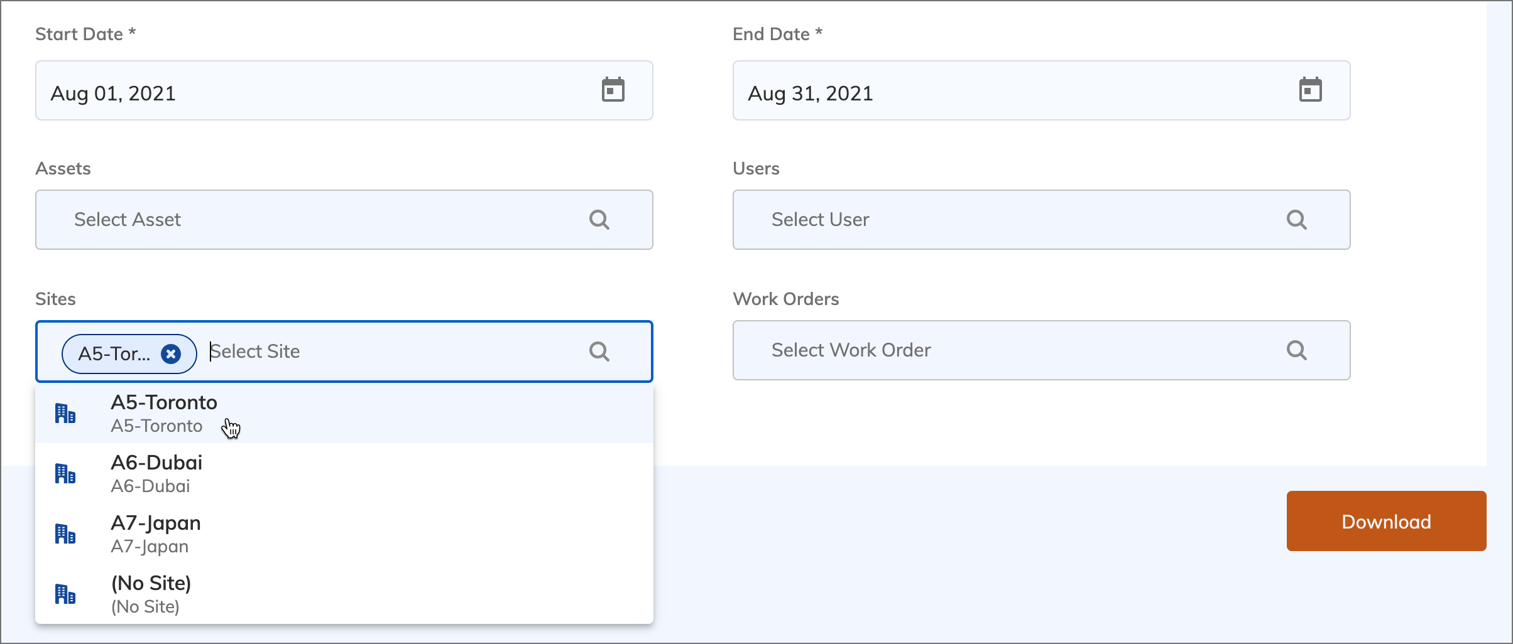Viewport: 1513px width, 644px height.
Task: Choose (No Site) from the site list
Action: click(x=344, y=594)
